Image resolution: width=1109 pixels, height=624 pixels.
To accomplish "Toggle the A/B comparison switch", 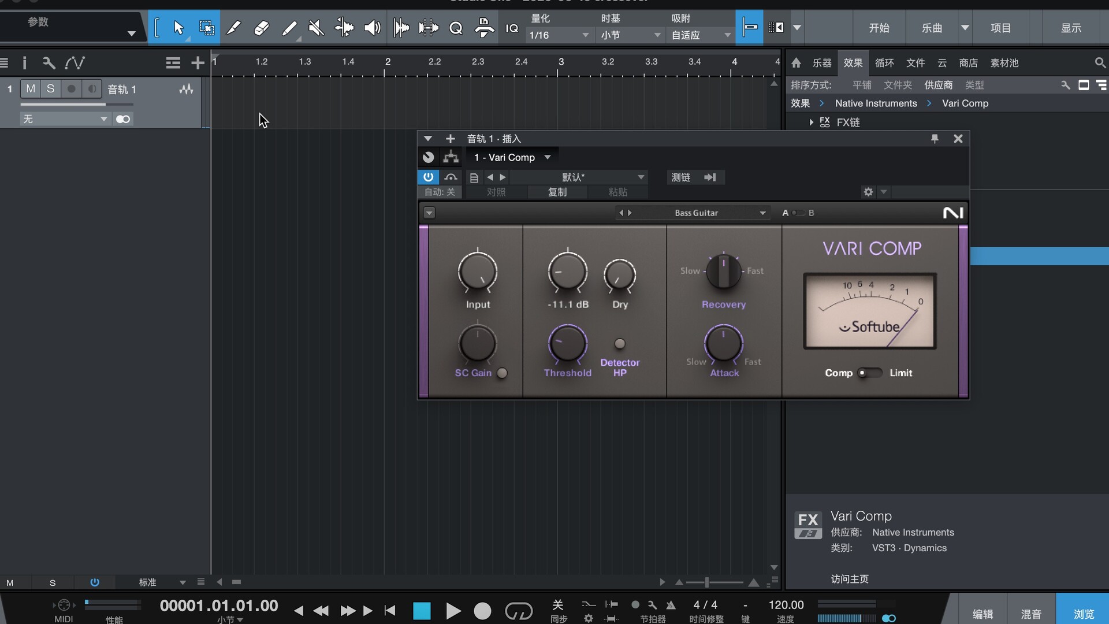I will [x=798, y=213].
